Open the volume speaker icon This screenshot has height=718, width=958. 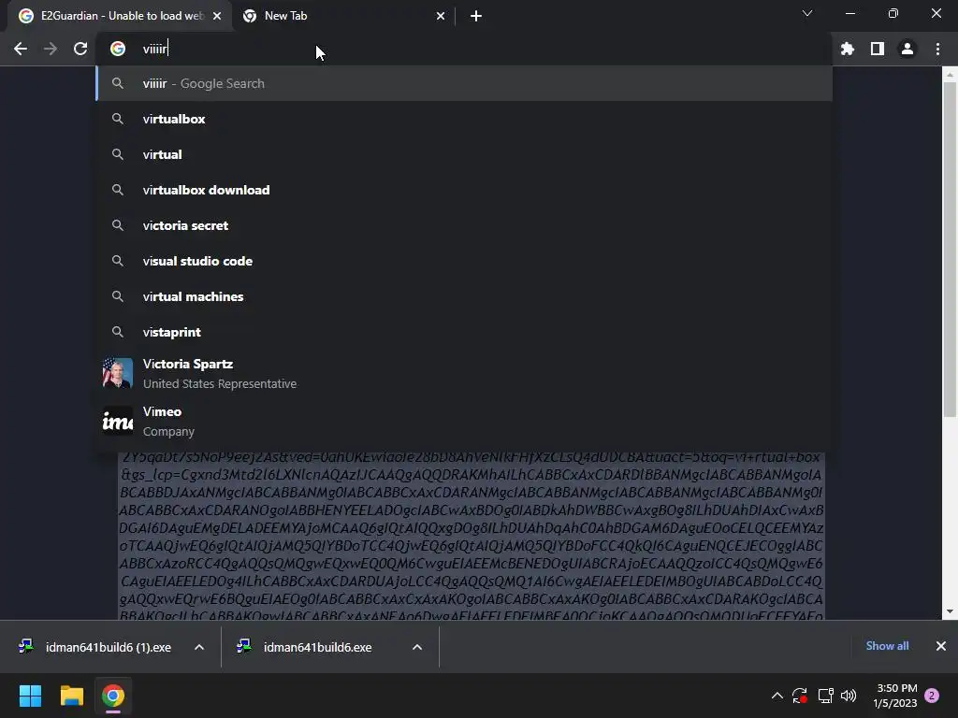pos(849,696)
